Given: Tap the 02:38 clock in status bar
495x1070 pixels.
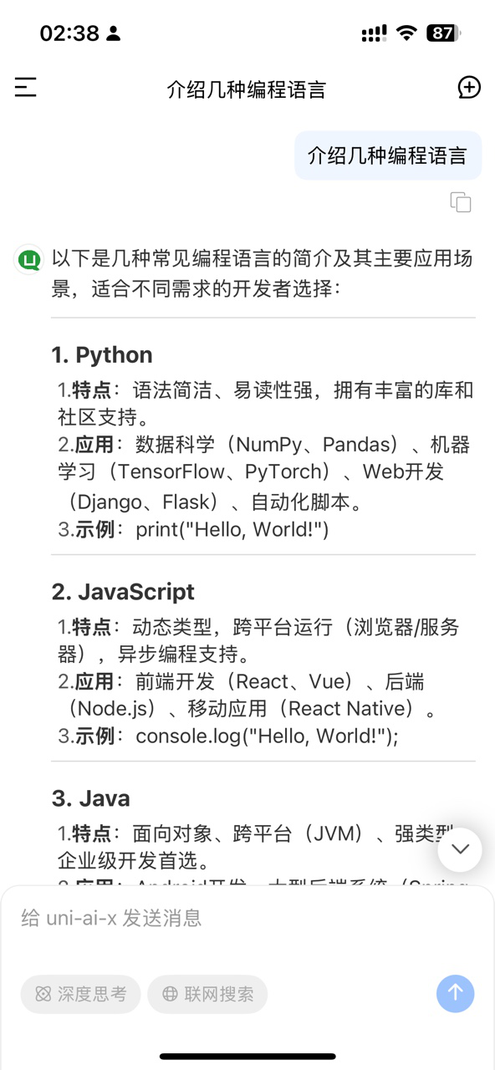Looking at the screenshot, I should (69, 33).
